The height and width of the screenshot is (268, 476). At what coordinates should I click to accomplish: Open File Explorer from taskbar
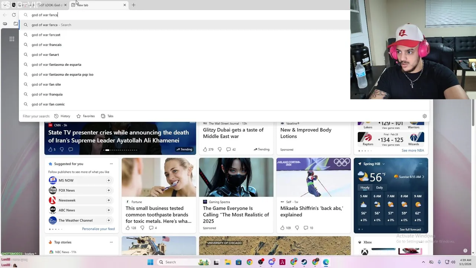(x=227, y=262)
